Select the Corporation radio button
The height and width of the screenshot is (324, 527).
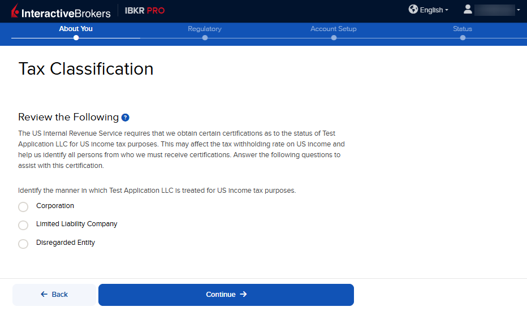[23, 207]
